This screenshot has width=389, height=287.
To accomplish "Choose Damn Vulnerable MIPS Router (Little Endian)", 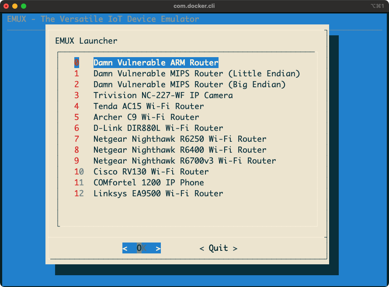I will (x=196, y=73).
